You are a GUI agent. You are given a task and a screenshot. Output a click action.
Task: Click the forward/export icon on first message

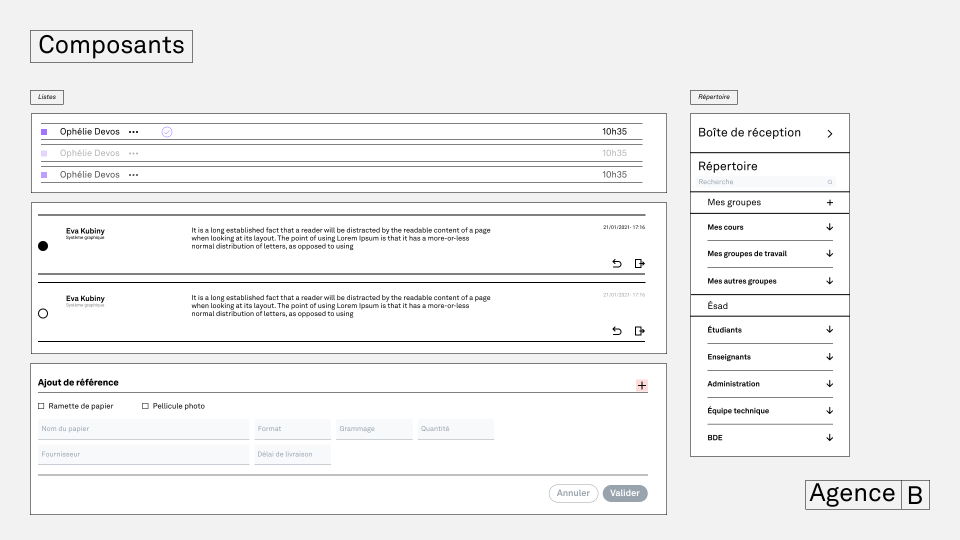[x=639, y=263]
